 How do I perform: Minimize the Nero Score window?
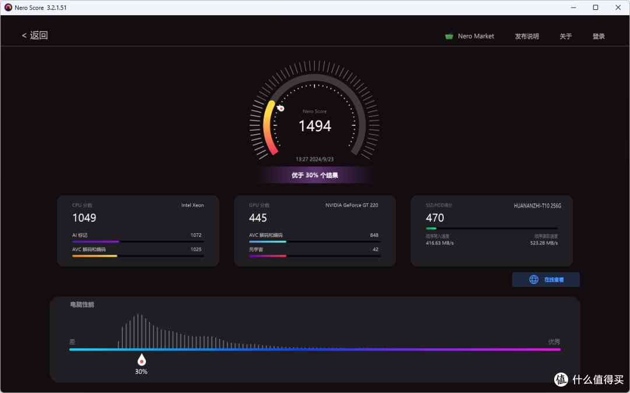click(573, 7)
